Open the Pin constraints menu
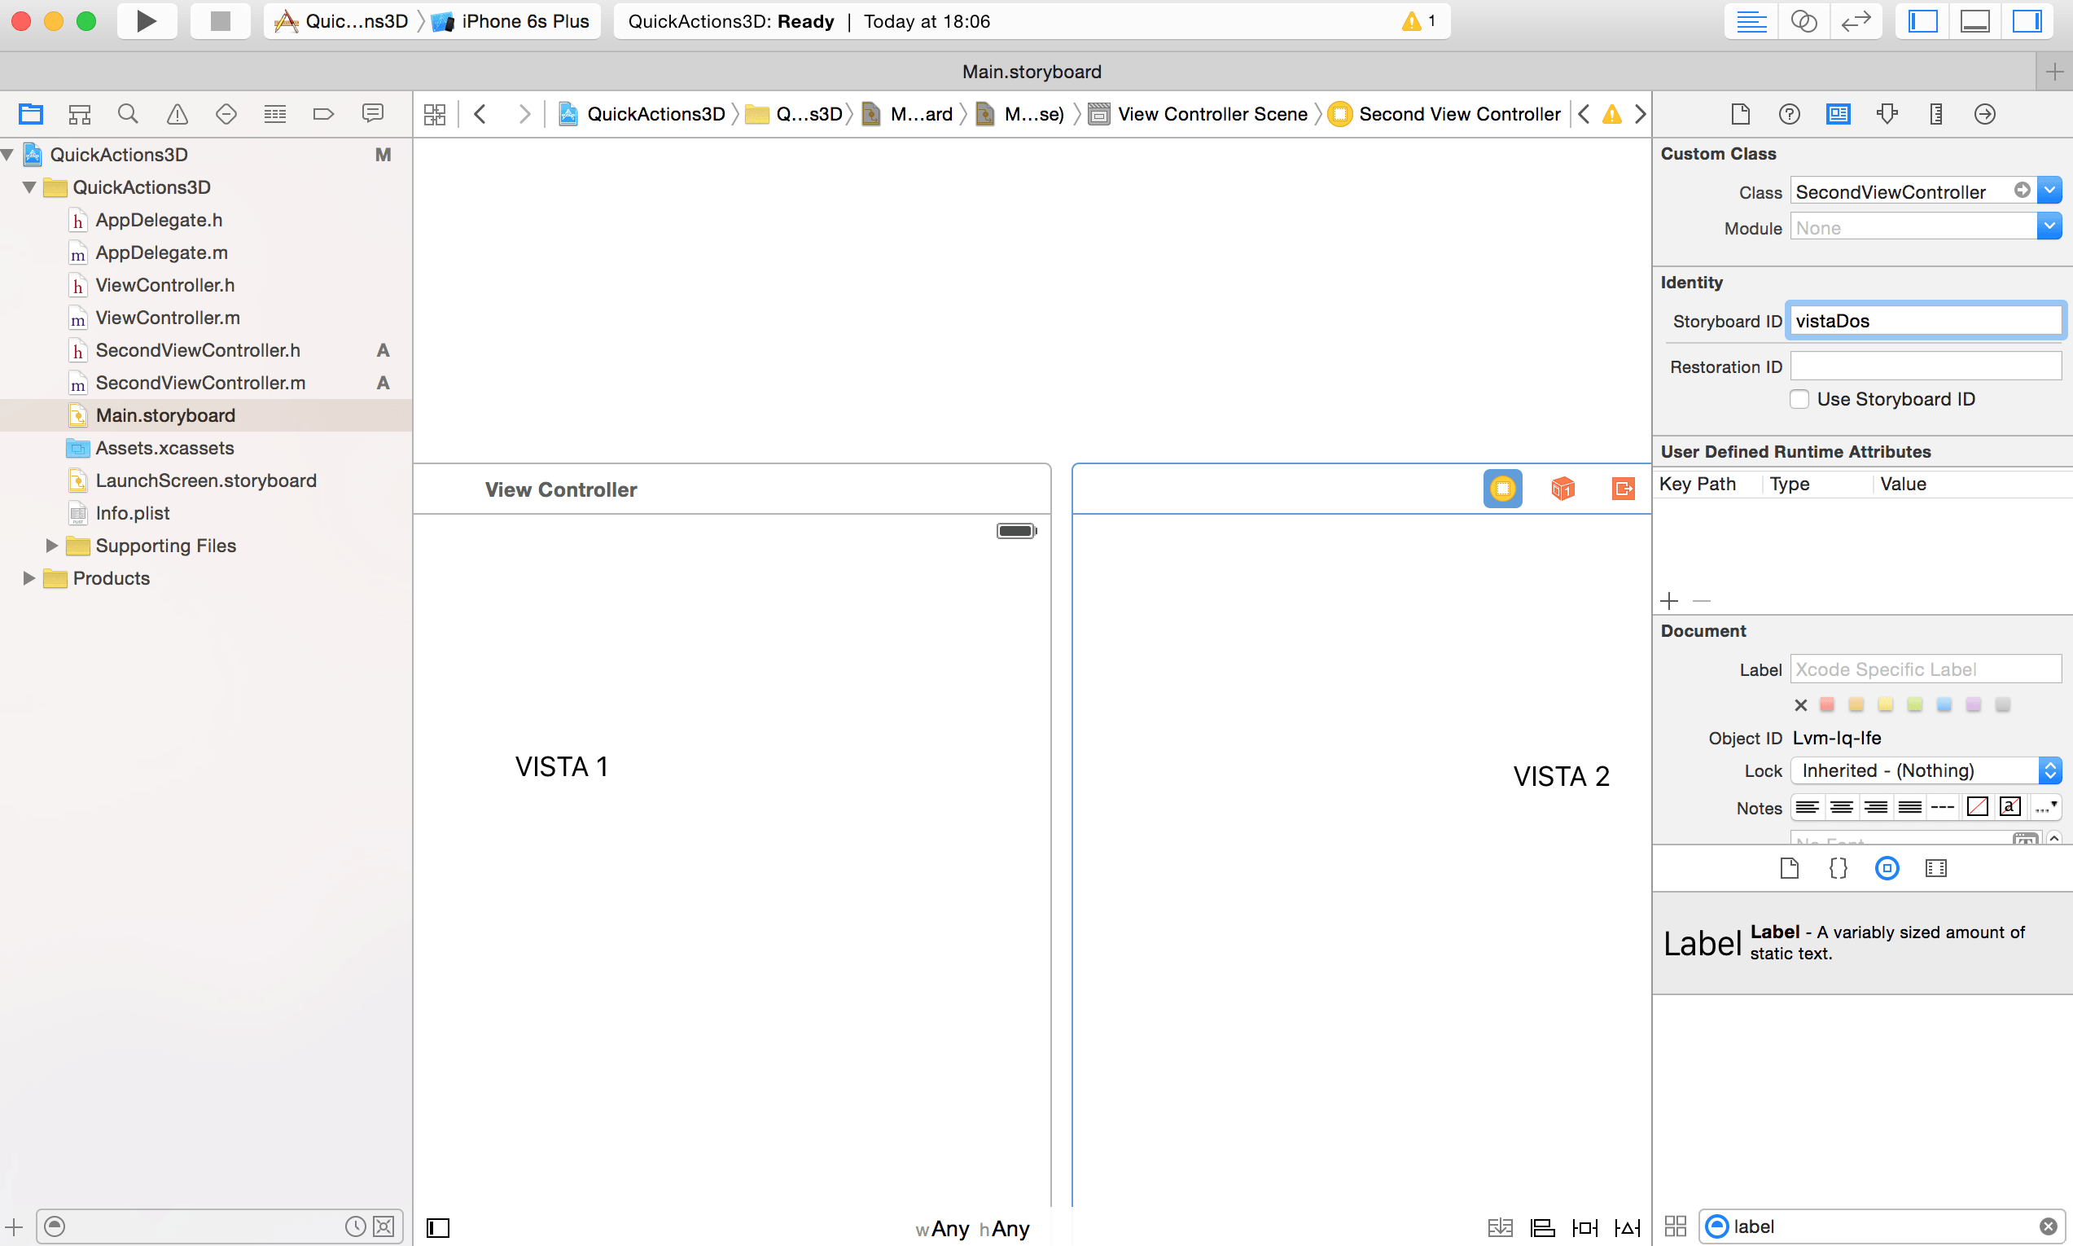This screenshot has height=1246, width=2073. pos(1584,1227)
